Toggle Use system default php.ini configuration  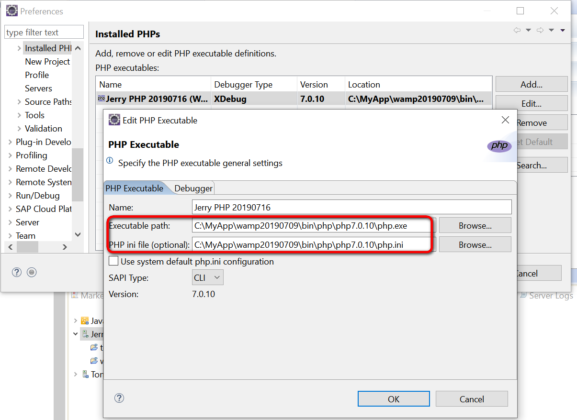113,261
